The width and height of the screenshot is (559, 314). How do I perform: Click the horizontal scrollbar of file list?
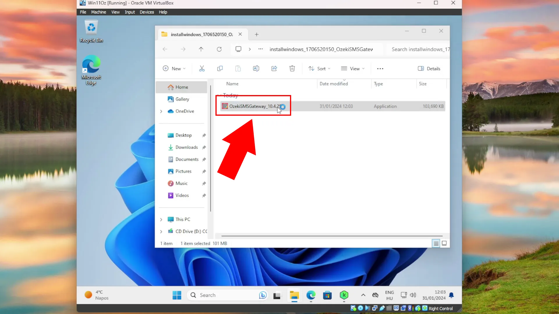332,236
